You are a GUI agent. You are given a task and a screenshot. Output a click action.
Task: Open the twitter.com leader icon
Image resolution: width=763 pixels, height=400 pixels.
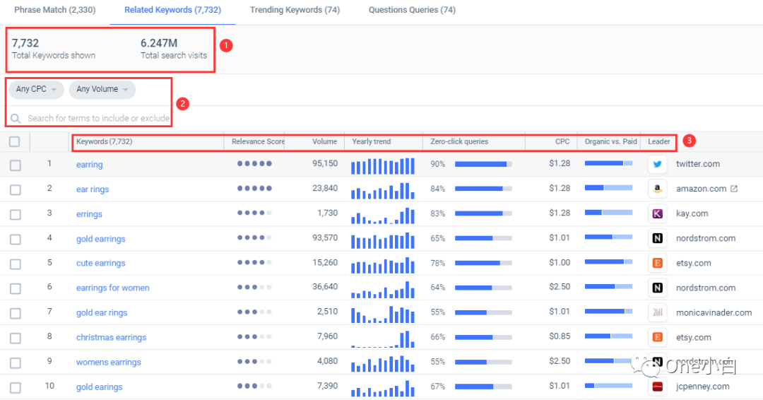point(658,165)
